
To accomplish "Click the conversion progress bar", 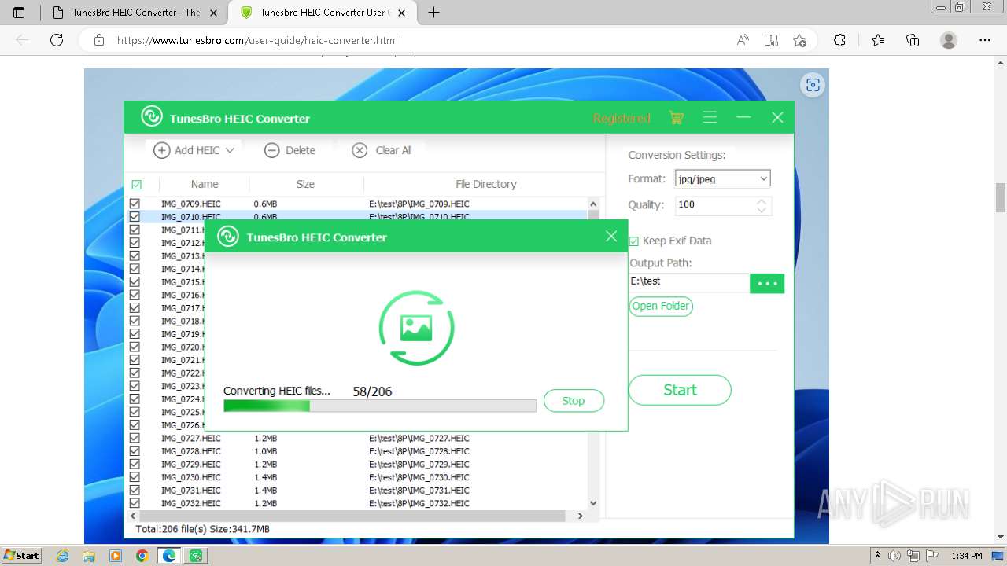I will click(x=380, y=406).
